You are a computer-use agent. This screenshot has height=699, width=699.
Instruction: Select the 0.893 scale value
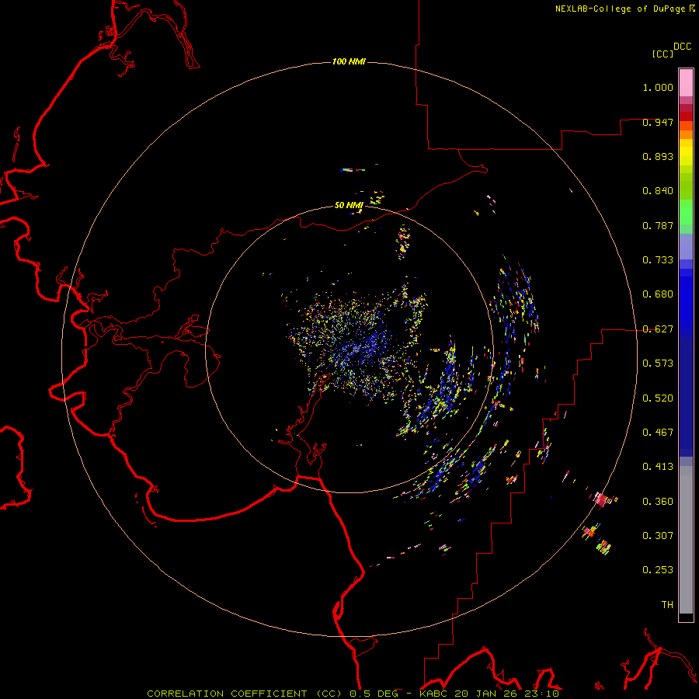click(x=658, y=156)
